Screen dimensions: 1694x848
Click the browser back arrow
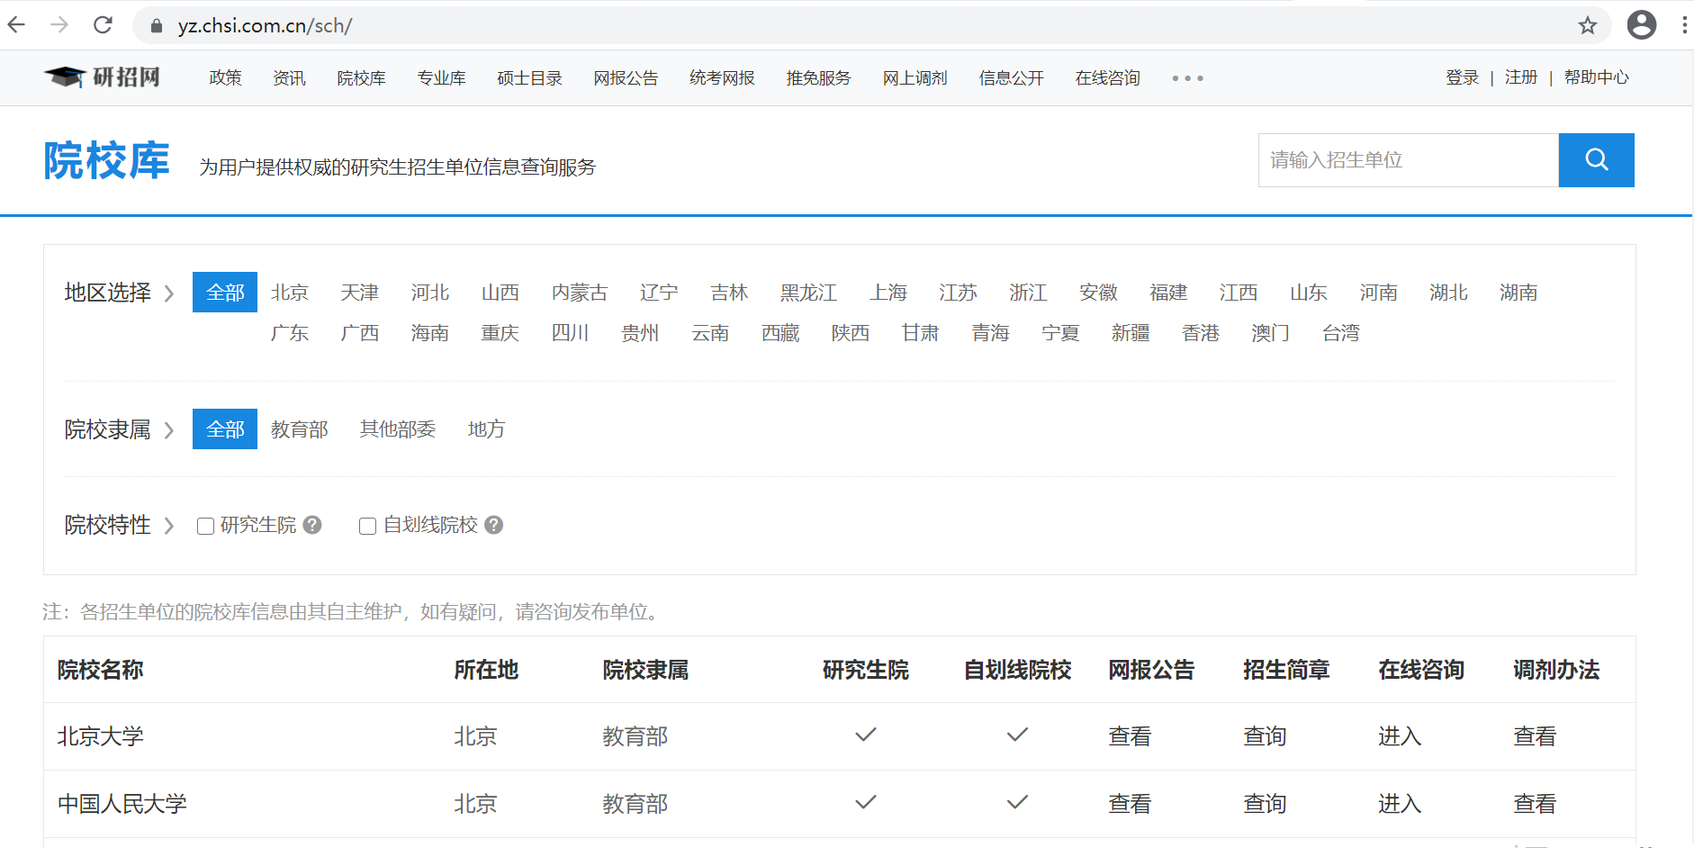16,24
